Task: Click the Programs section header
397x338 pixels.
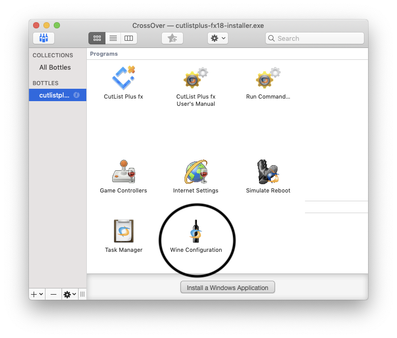Action: tap(104, 54)
